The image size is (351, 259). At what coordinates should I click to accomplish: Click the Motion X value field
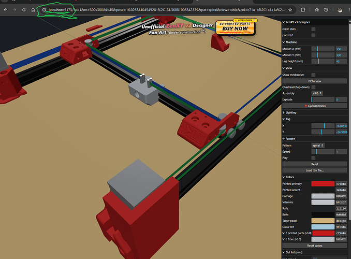pos(341,49)
